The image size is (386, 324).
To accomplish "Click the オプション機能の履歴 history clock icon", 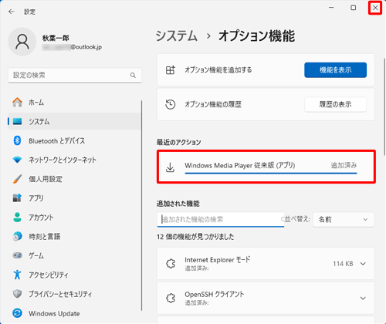I will pos(171,104).
